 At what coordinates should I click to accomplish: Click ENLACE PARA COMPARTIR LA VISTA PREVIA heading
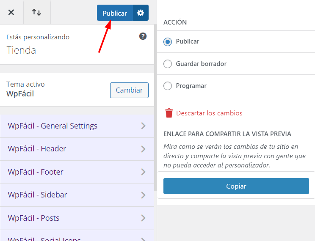(227, 134)
